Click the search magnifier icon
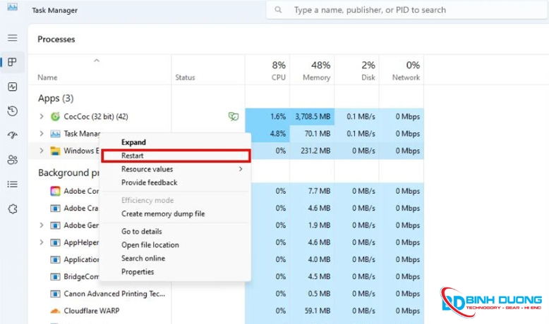 pos(278,10)
